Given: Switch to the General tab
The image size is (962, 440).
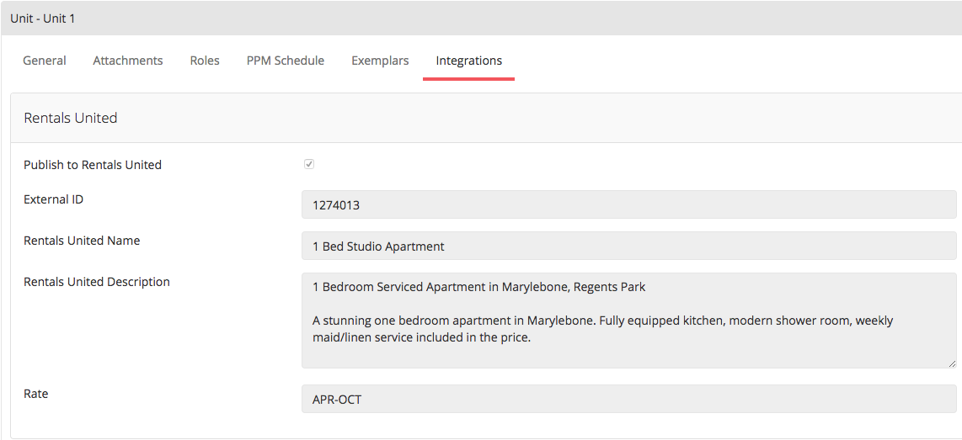Looking at the screenshot, I should click(44, 61).
